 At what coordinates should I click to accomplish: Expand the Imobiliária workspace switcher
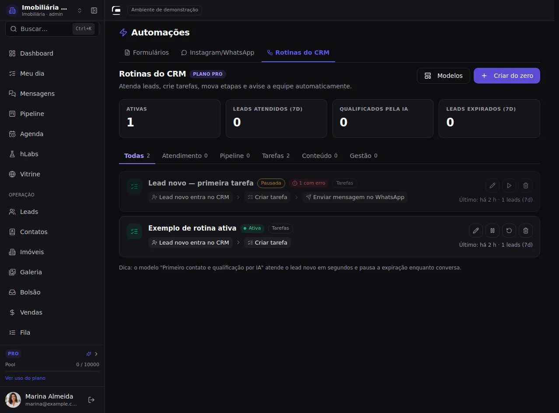[x=80, y=10]
